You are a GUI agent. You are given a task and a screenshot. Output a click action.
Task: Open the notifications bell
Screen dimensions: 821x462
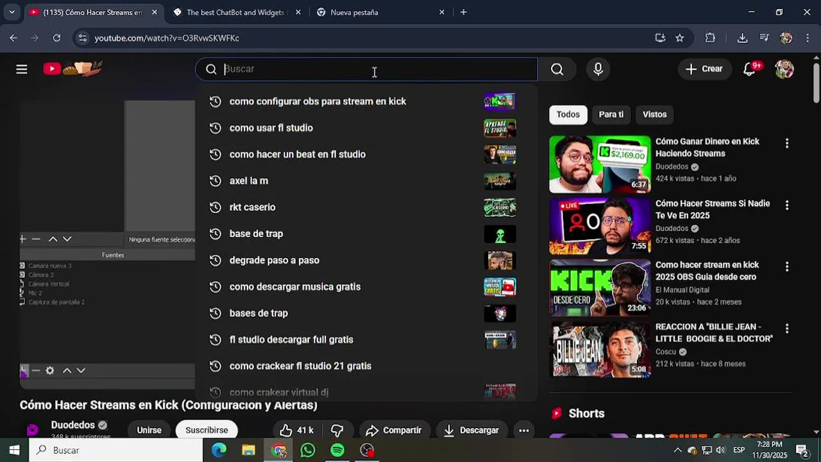749,69
